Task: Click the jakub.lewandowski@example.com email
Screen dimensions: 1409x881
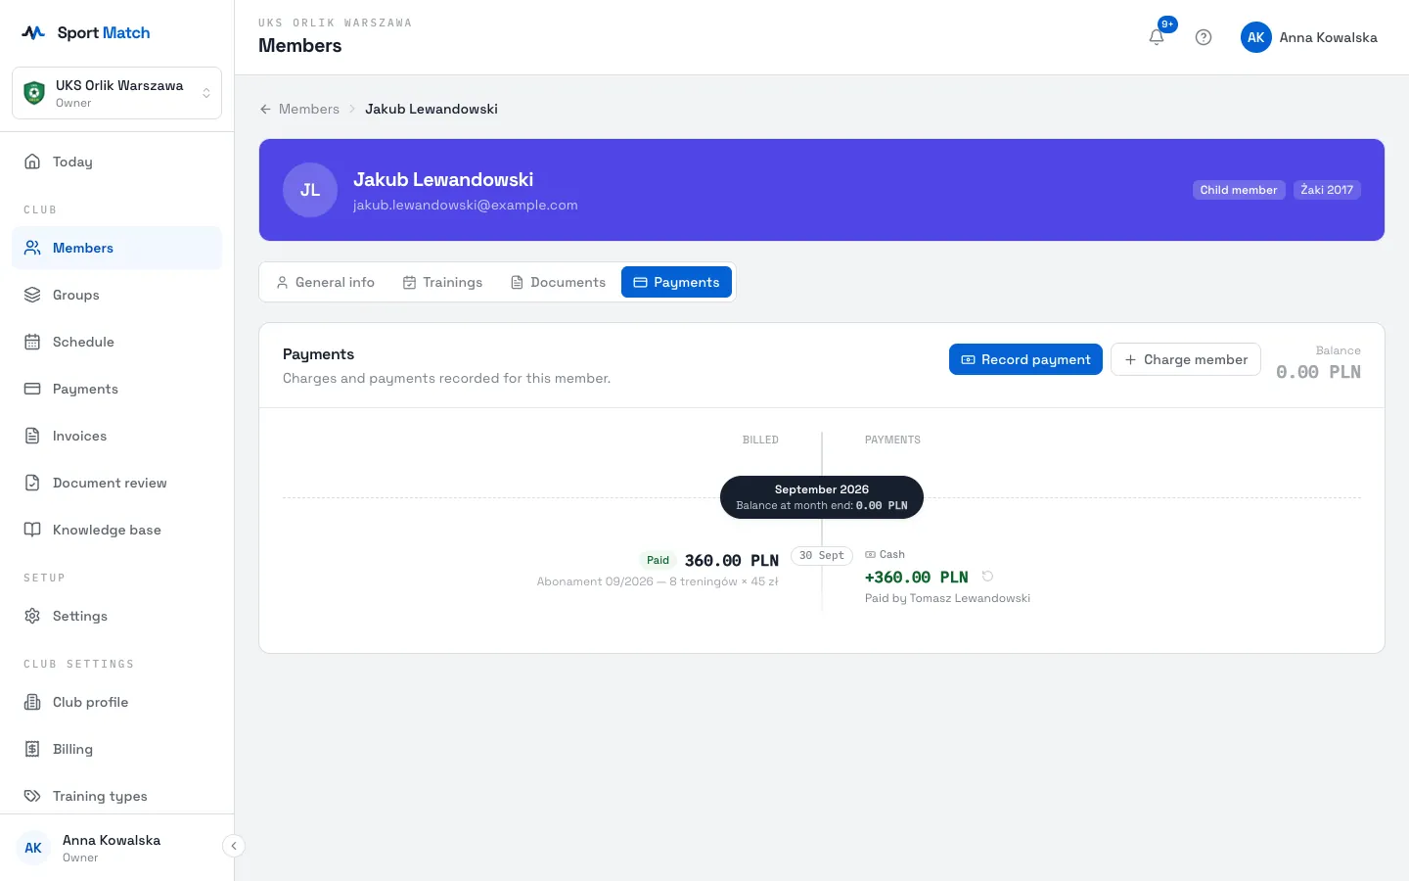Action: (466, 205)
